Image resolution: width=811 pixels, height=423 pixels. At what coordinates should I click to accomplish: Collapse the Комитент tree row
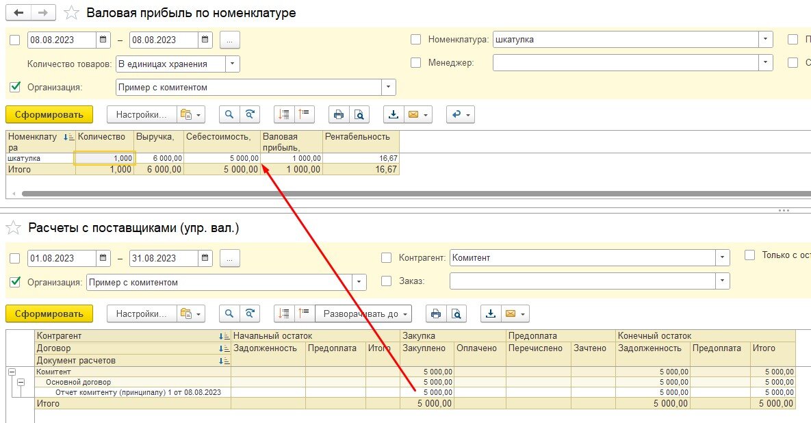pyautogui.click(x=10, y=372)
